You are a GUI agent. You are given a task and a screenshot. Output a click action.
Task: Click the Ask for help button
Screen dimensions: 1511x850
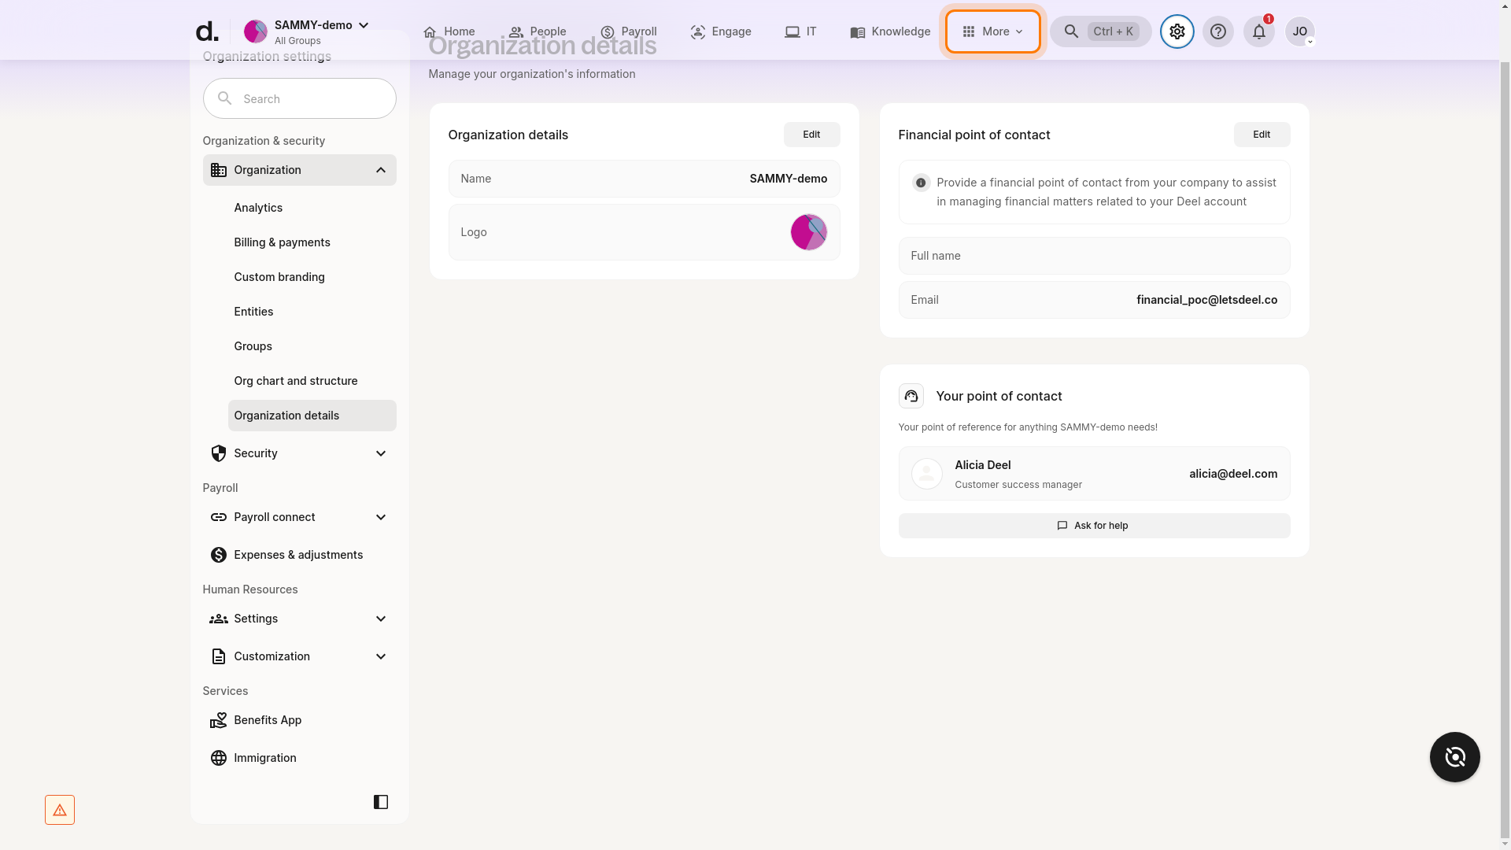pos(1093,525)
